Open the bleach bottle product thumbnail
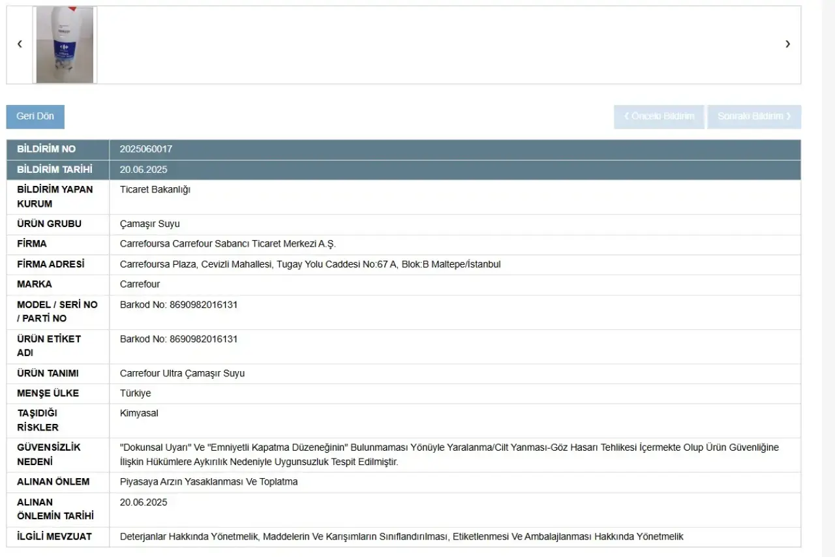 [x=65, y=45]
